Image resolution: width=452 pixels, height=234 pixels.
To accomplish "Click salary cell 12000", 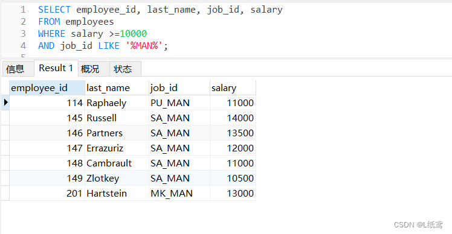I will pyautogui.click(x=233, y=148).
